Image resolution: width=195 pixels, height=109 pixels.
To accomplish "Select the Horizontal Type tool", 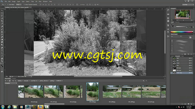I will click(x=2, y=50).
